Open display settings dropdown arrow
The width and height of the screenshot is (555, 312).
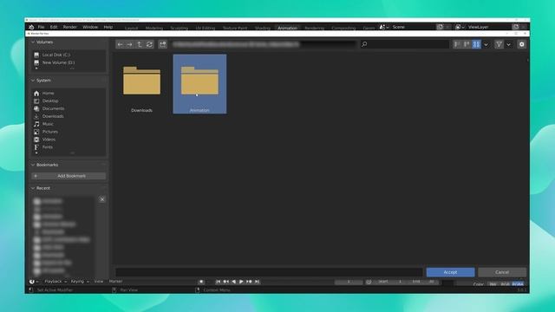pyautogui.click(x=486, y=44)
